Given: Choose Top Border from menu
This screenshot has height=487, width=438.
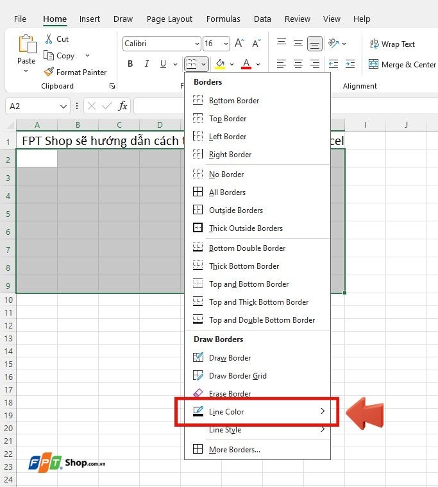Looking at the screenshot, I should 257,118.
